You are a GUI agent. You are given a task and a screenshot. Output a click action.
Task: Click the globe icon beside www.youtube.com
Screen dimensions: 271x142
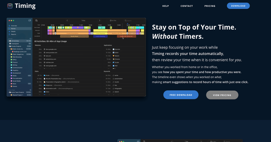pos(44,53)
